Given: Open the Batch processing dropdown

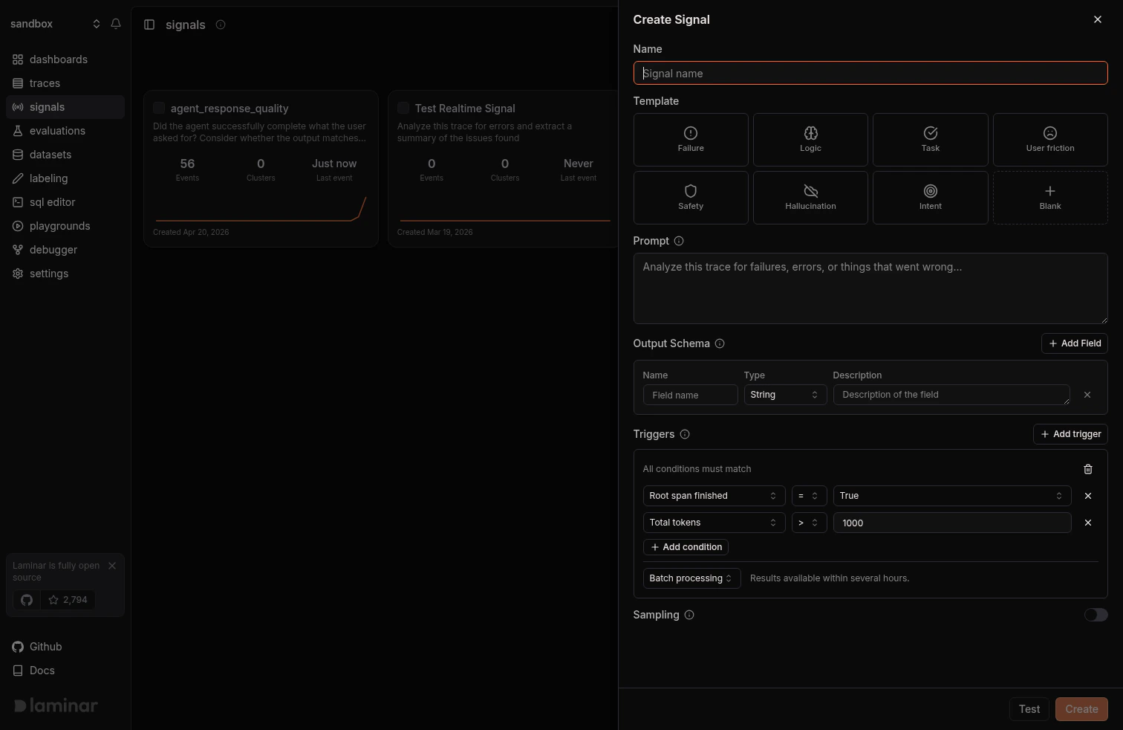Looking at the screenshot, I should pyautogui.click(x=691, y=578).
